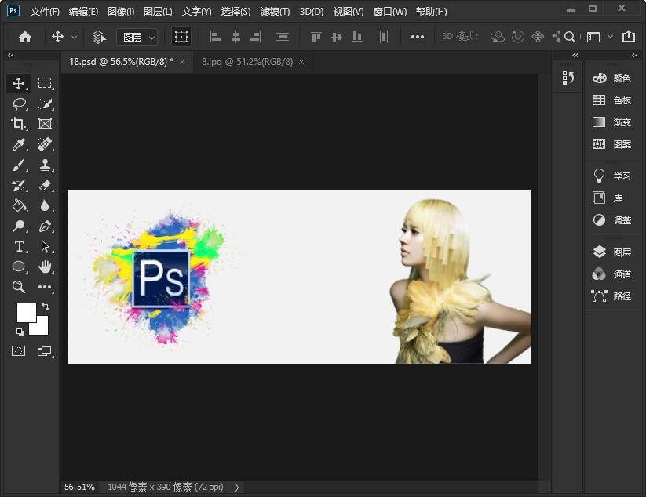Select the Eraser tool

(x=45, y=185)
